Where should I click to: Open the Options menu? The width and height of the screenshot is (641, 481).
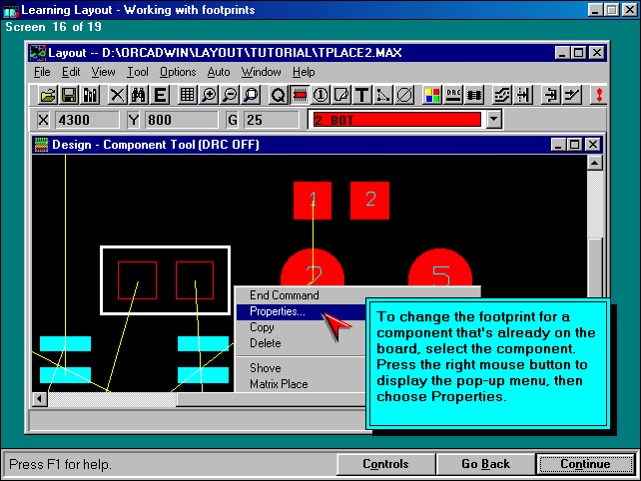[178, 72]
